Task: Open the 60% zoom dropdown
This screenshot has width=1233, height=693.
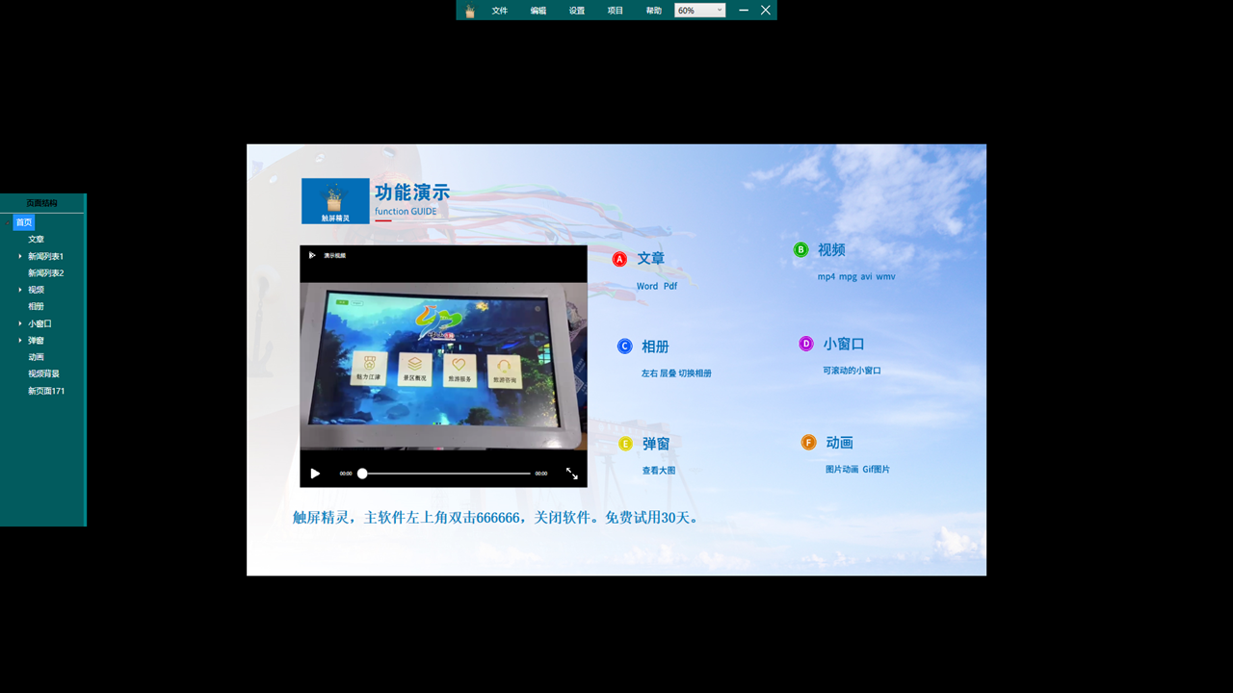Action: [x=699, y=11]
